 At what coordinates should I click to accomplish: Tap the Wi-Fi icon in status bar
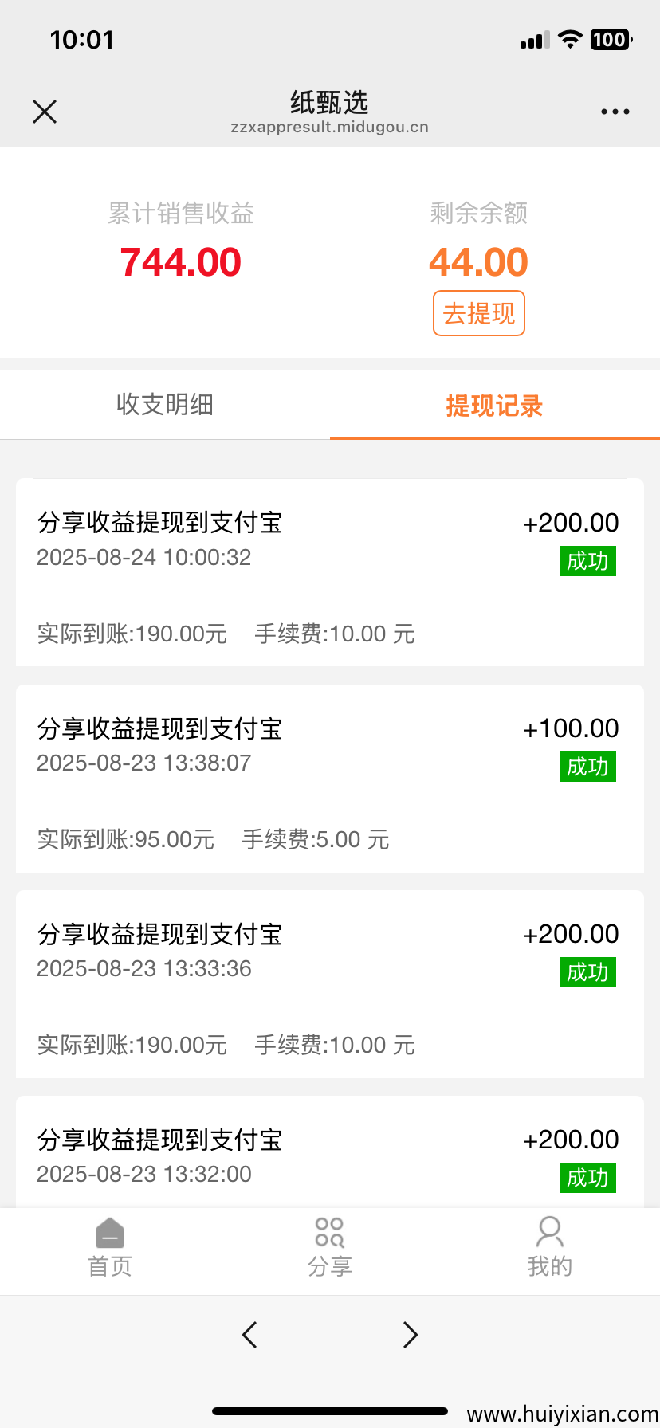[x=570, y=40]
